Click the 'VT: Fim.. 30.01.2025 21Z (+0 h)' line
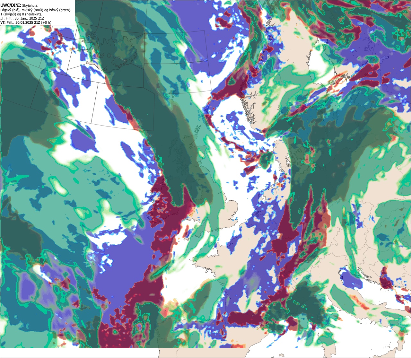Screen dimensions: 411x358 (x=26, y=22)
